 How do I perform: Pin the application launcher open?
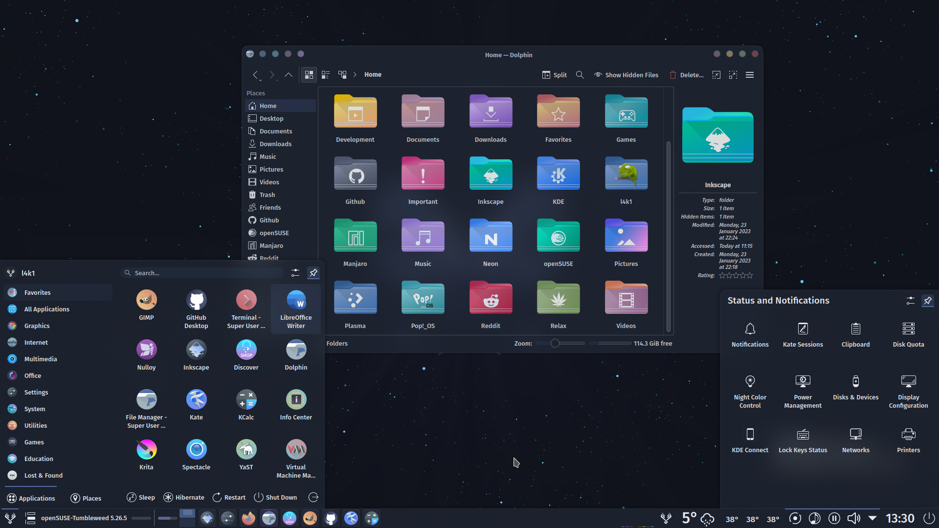(x=313, y=273)
